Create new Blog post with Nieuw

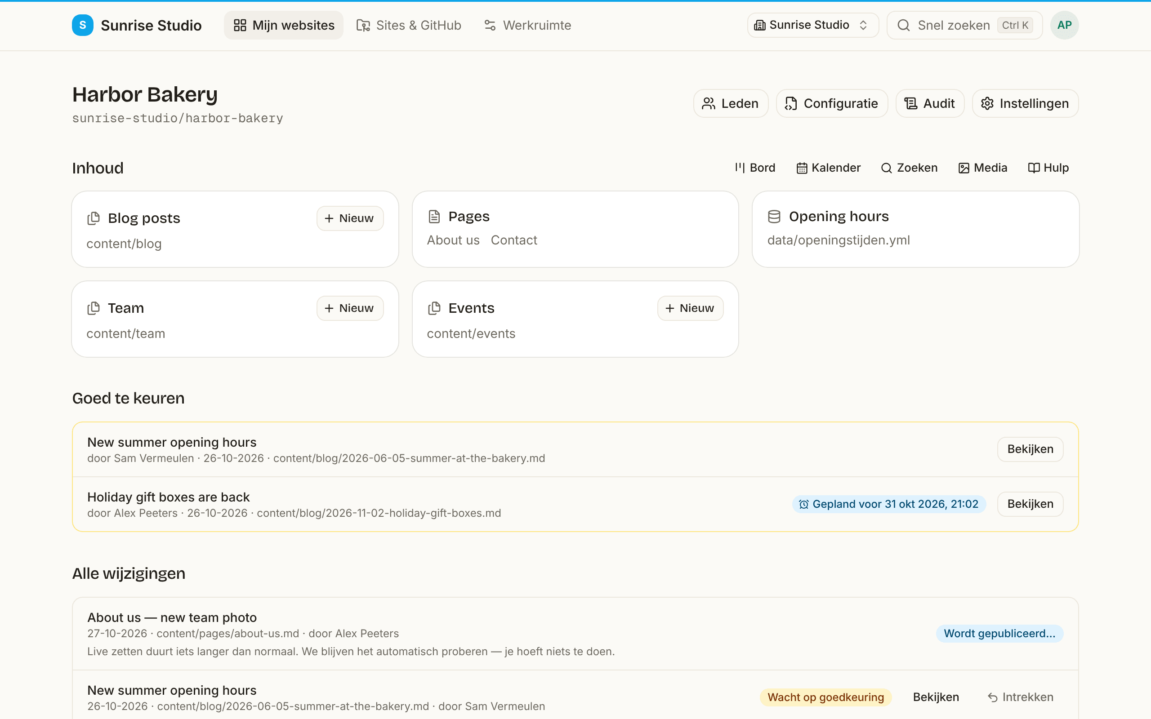pyautogui.click(x=350, y=218)
